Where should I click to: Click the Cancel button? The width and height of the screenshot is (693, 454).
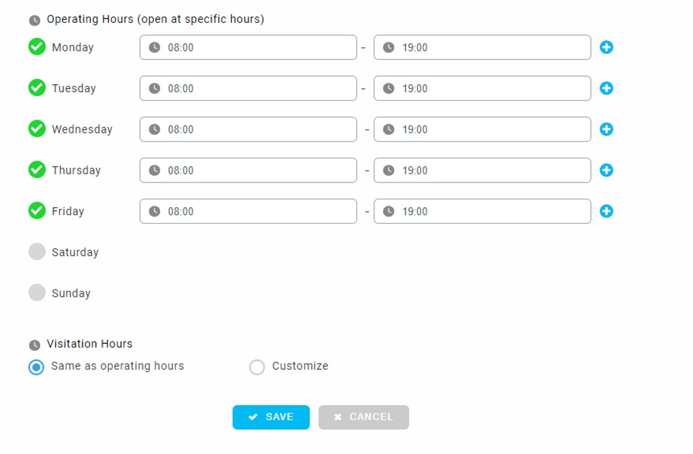click(364, 417)
